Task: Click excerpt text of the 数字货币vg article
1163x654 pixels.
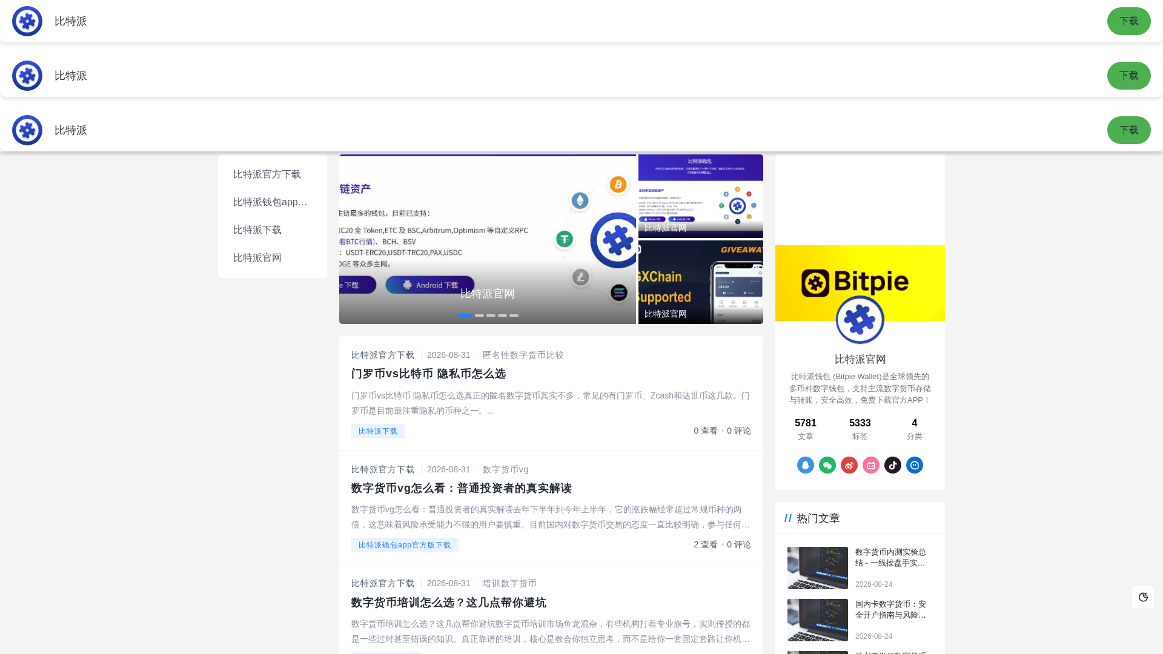Action: (x=551, y=517)
